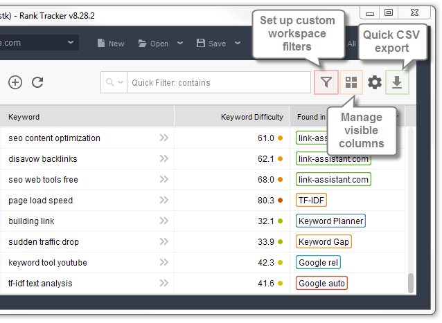
Task: Open manage visible columns grid icon
Action: click(351, 82)
